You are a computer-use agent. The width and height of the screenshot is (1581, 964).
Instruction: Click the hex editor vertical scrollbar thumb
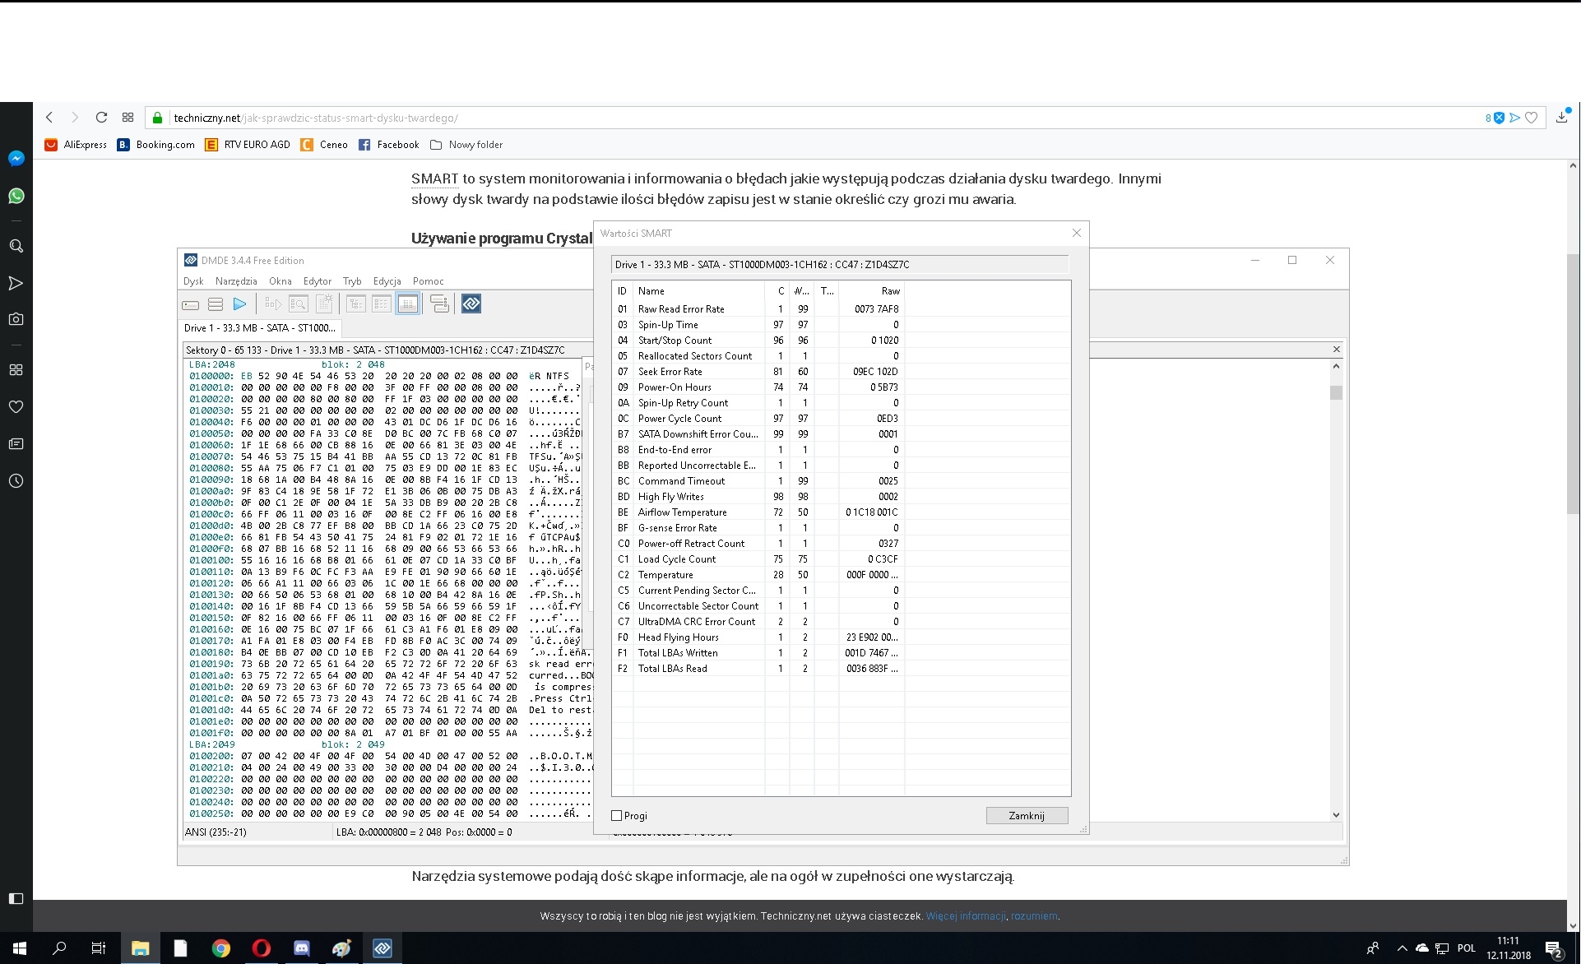point(1336,393)
